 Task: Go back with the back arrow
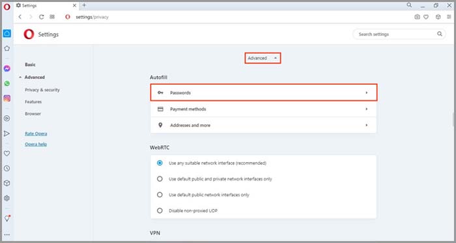click(20, 17)
